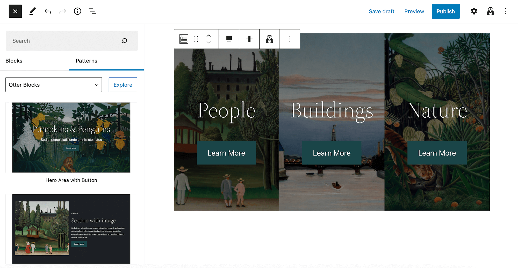This screenshot has width=518, height=268.
Task: Click the Save draft link
Action: [382, 11]
